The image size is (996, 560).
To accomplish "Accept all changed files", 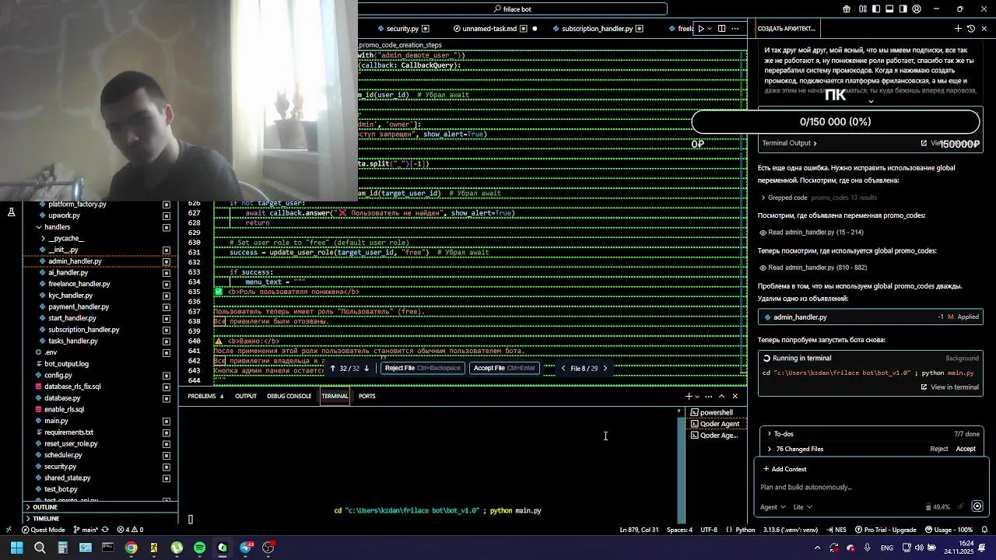I will [x=966, y=449].
